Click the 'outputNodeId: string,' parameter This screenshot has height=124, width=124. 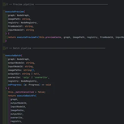click(21, 63)
